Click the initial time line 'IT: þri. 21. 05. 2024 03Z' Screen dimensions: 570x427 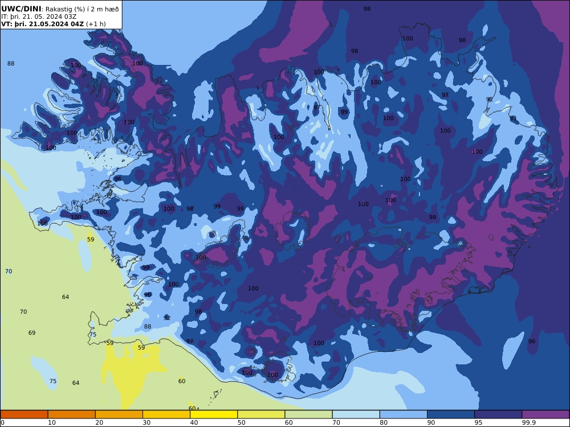[x=39, y=17]
